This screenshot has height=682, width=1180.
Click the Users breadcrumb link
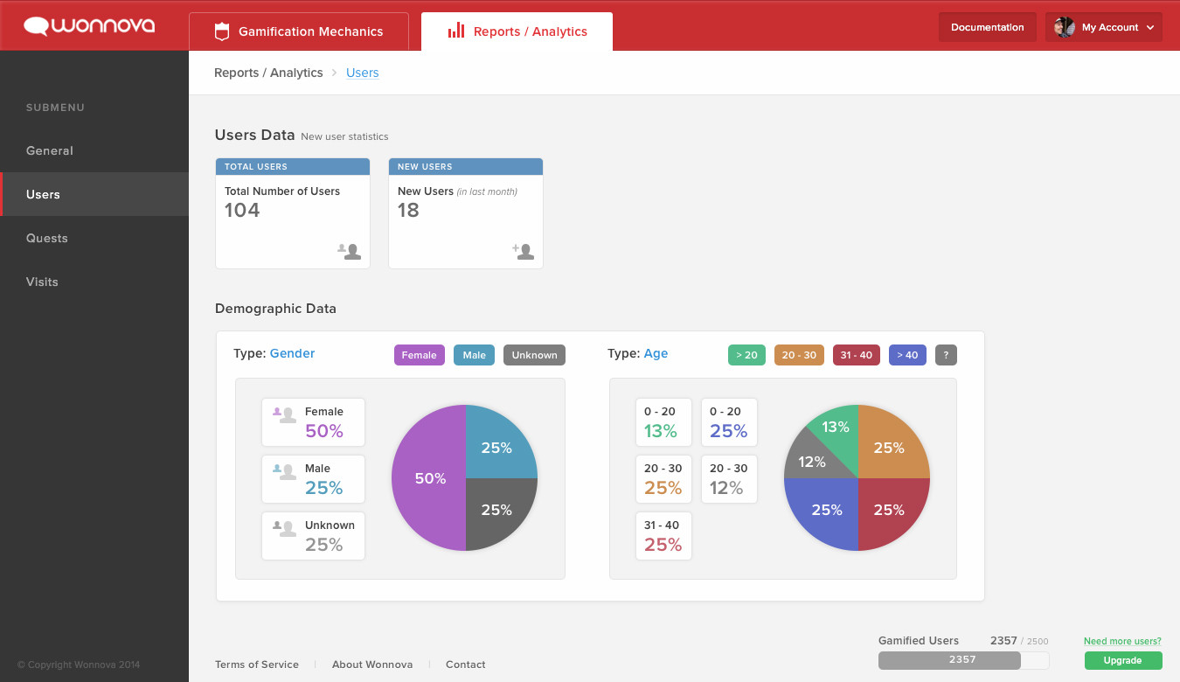point(363,73)
